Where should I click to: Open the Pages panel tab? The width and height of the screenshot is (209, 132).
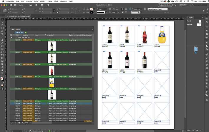click(190, 18)
